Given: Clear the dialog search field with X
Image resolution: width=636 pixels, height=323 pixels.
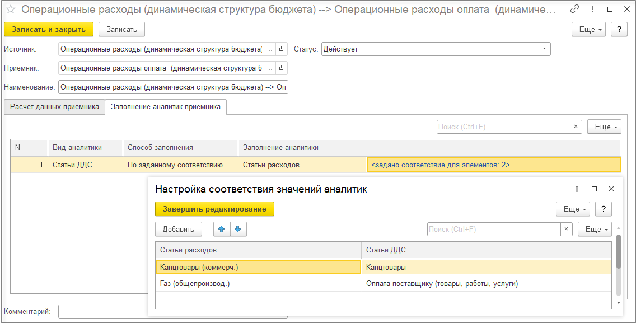Looking at the screenshot, I should [567, 229].
